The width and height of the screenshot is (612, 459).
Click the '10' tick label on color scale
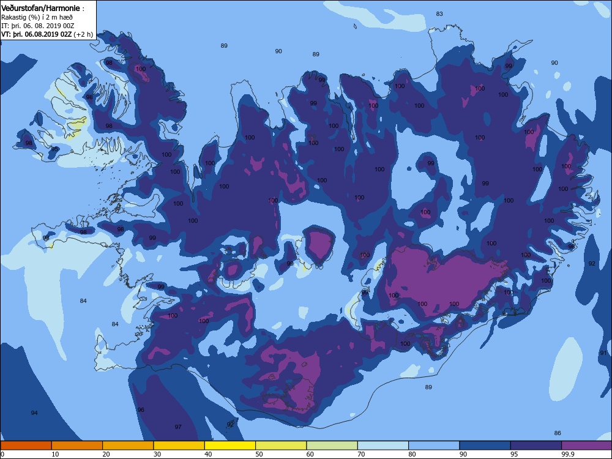tap(55, 454)
